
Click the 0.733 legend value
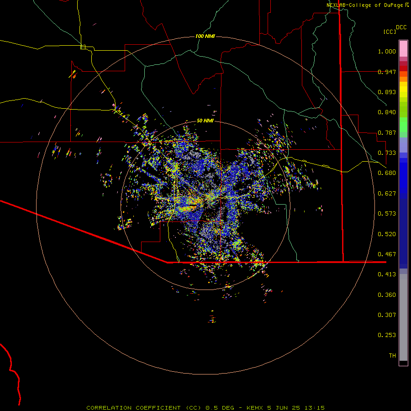pyautogui.click(x=387, y=153)
